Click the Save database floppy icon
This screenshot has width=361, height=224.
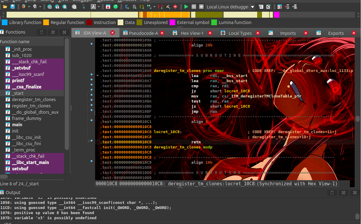(x=13, y=7)
